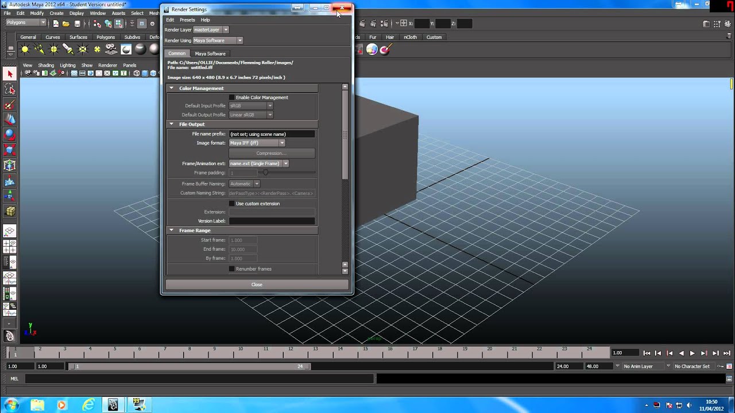This screenshot has height=413, width=735.
Task: Select the Spot Light shelf icon
Action: [68, 49]
